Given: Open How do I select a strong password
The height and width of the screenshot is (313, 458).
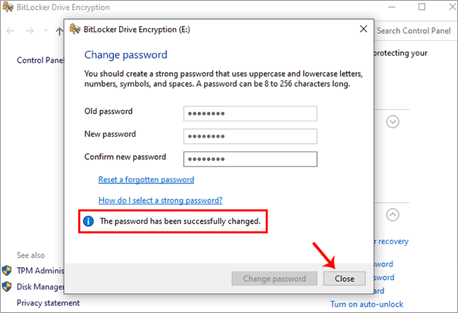Looking at the screenshot, I should click(161, 200).
